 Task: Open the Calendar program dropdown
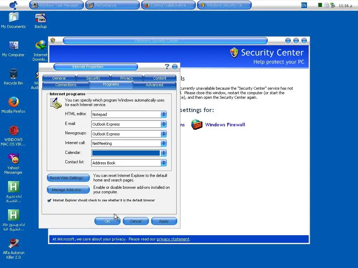click(164, 153)
